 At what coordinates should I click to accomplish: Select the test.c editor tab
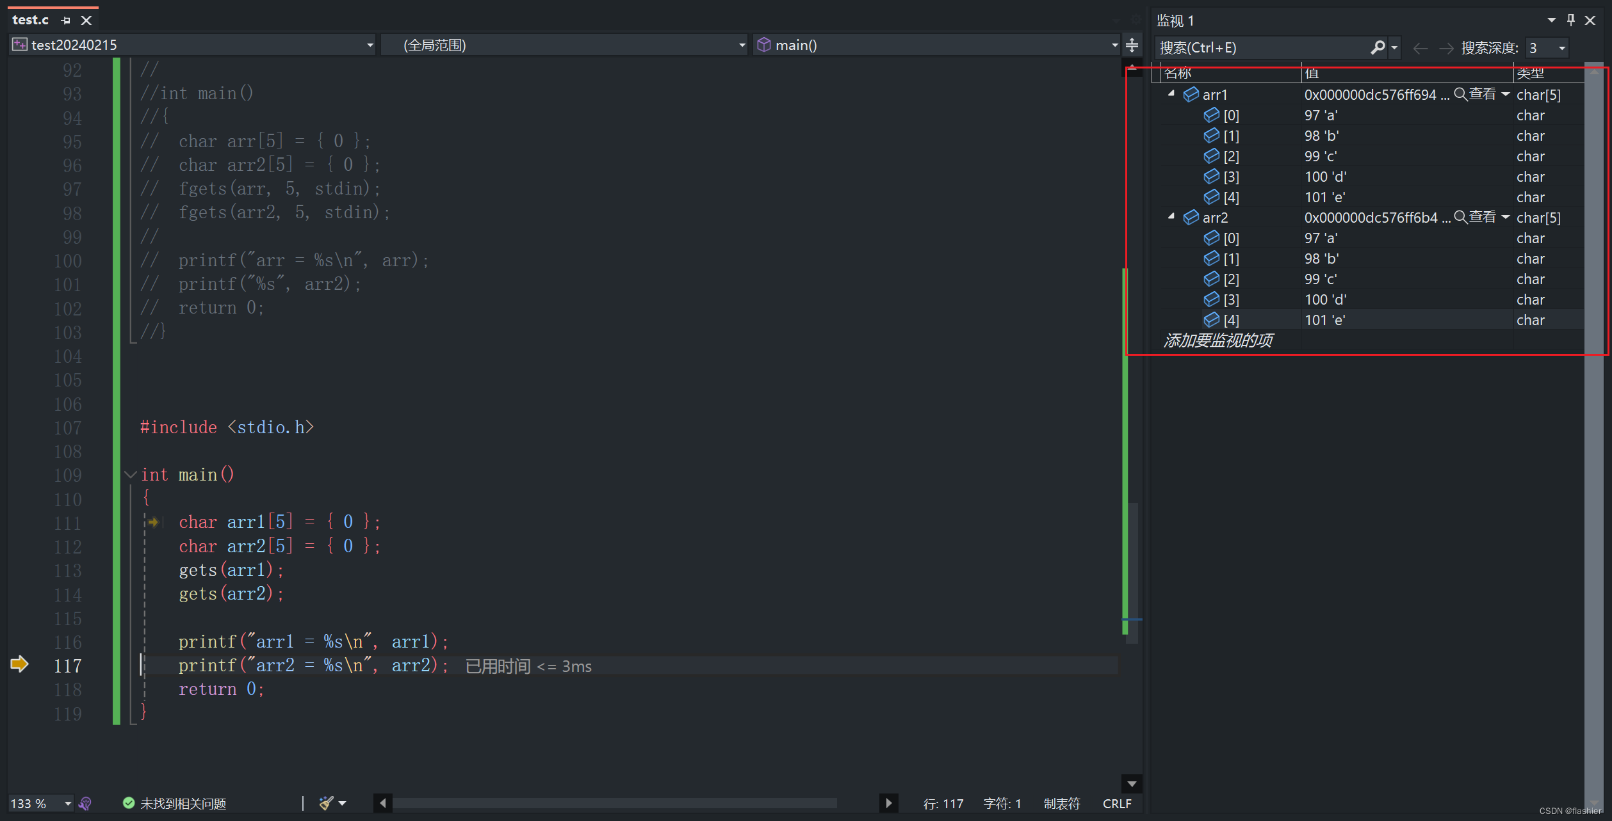pos(31,20)
